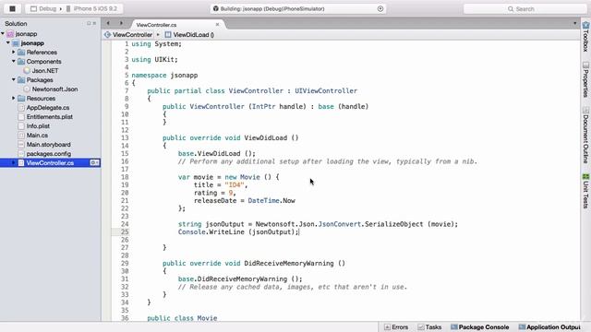This screenshot has height=332, width=591.
Task: Open Main.cs file
Action: (37, 136)
